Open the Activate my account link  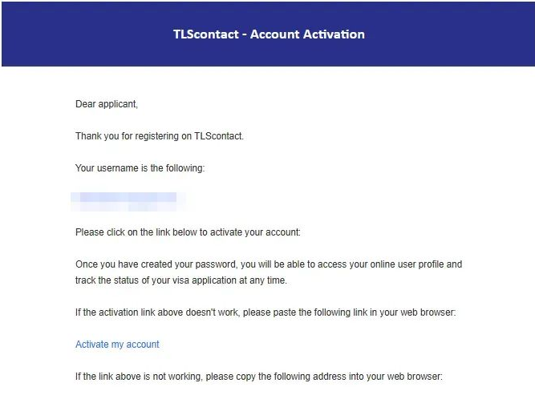[117, 345]
